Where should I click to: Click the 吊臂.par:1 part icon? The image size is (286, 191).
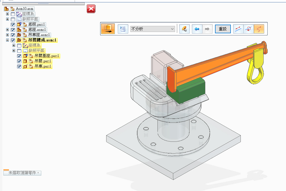(x=25, y=61)
